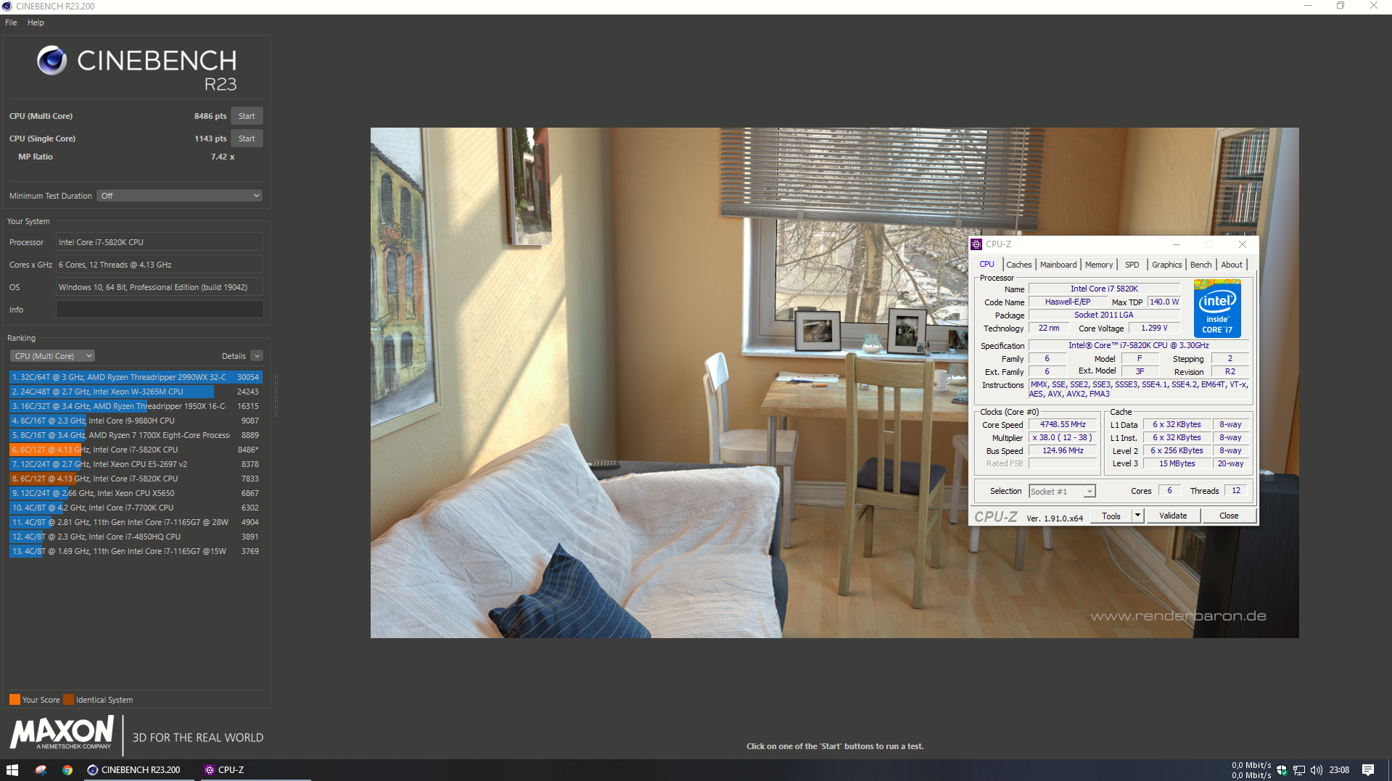Screen dimensions: 1392x781
Task: Select ranking row 5 Ryzen 7 1700X
Action: [136, 435]
